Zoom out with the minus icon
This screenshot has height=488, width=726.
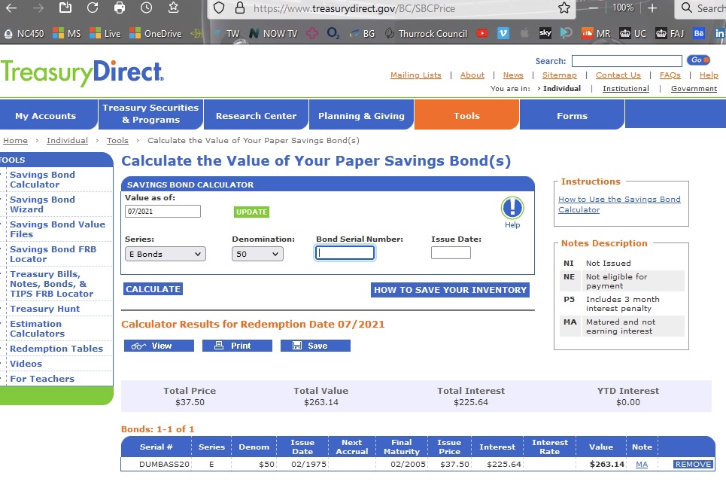(x=594, y=8)
